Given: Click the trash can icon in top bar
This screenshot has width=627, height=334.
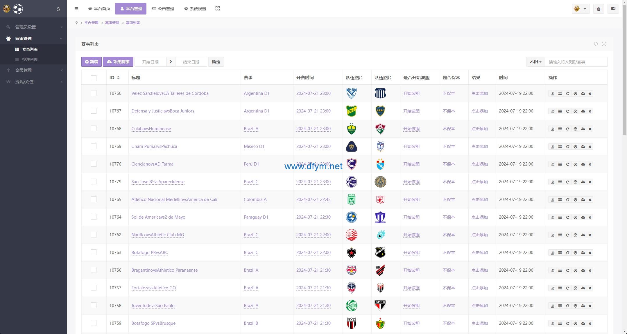Looking at the screenshot, I should [599, 9].
